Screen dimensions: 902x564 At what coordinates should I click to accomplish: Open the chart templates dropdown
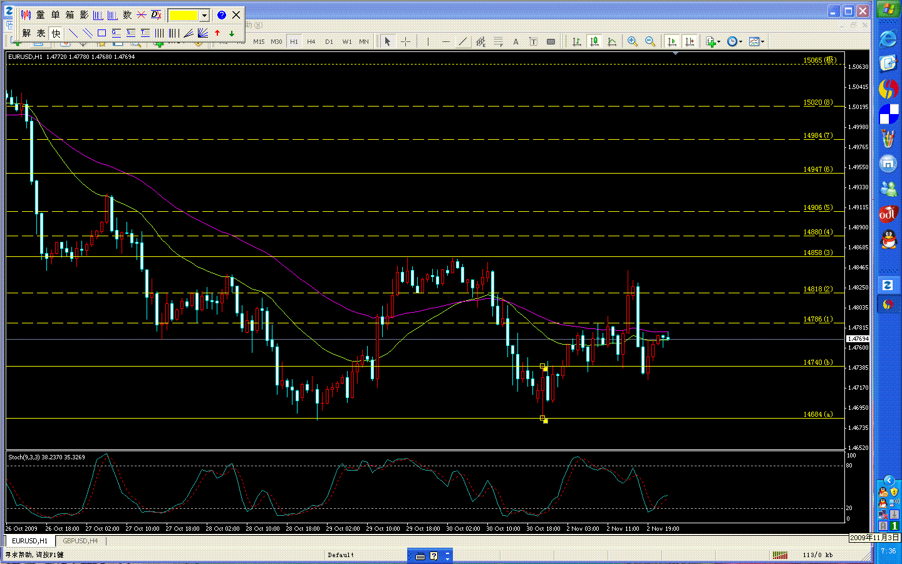757,41
